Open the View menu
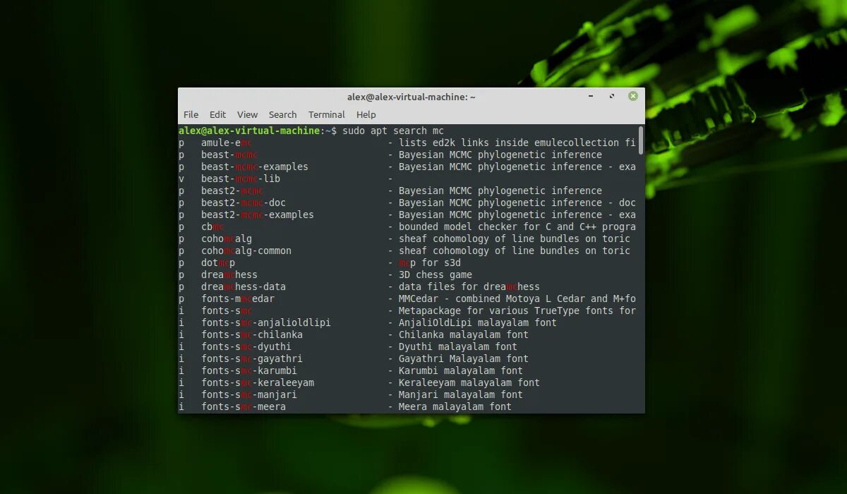 coord(247,114)
